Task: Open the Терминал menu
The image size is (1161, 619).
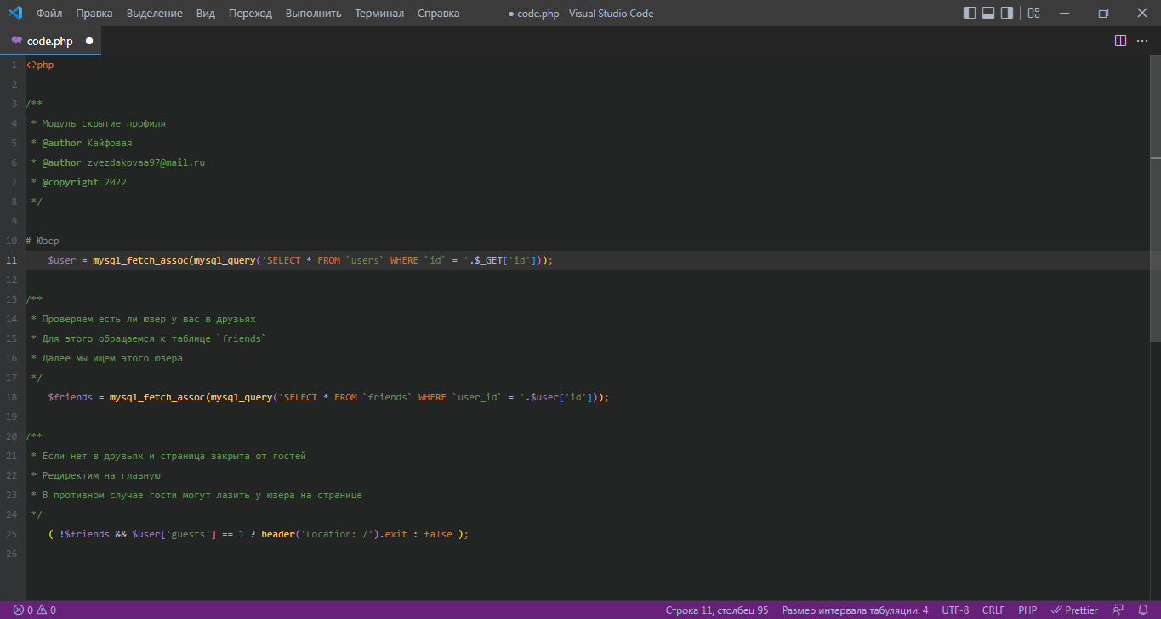Action: pos(379,13)
